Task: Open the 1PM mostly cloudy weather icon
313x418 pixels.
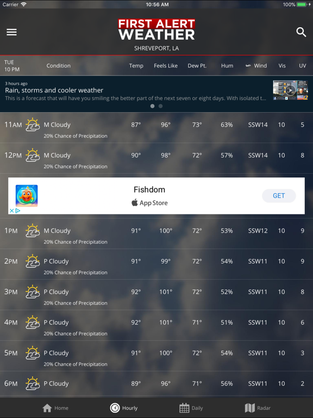Action: (33, 231)
